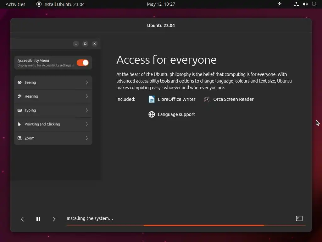The height and width of the screenshot is (242, 322).
Task: Click the eye icon beside Seeing
Action: pyautogui.click(x=19, y=82)
